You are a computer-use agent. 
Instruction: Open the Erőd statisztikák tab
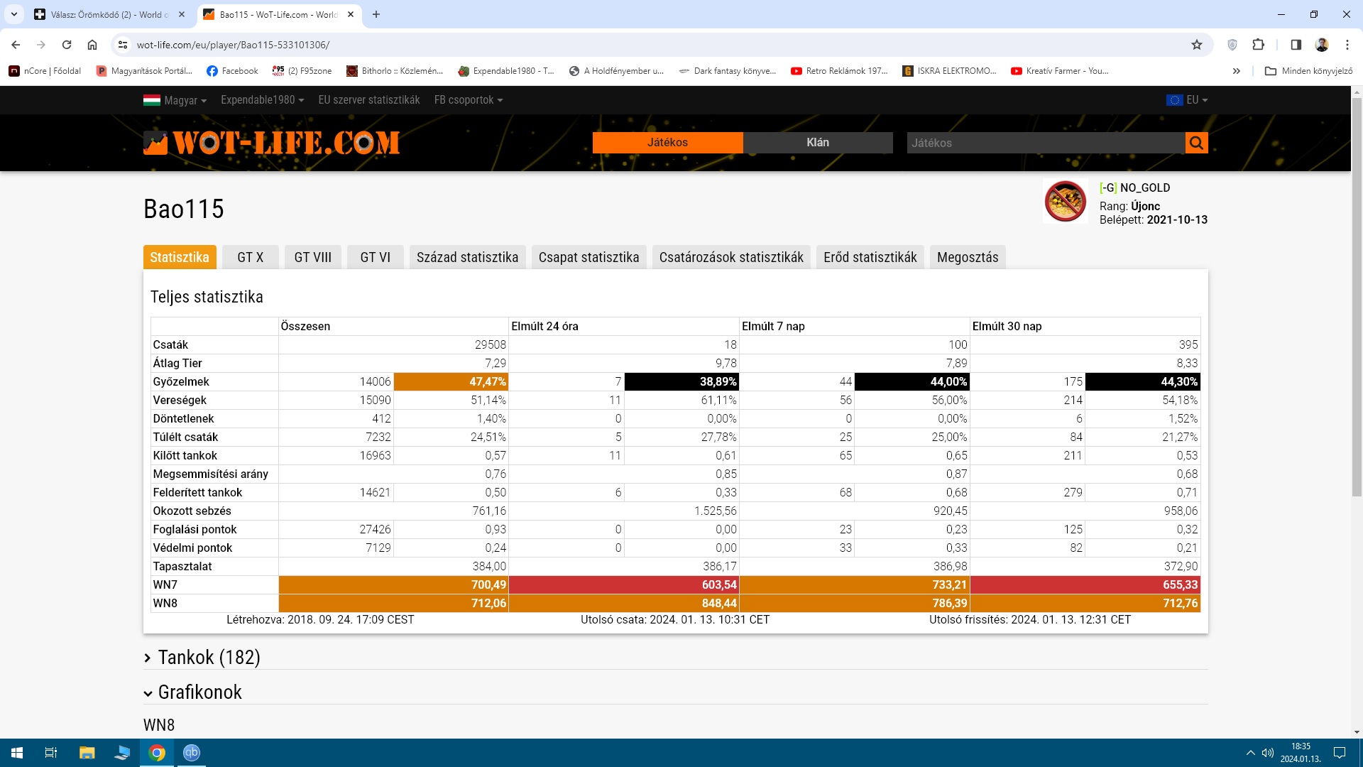(x=870, y=257)
